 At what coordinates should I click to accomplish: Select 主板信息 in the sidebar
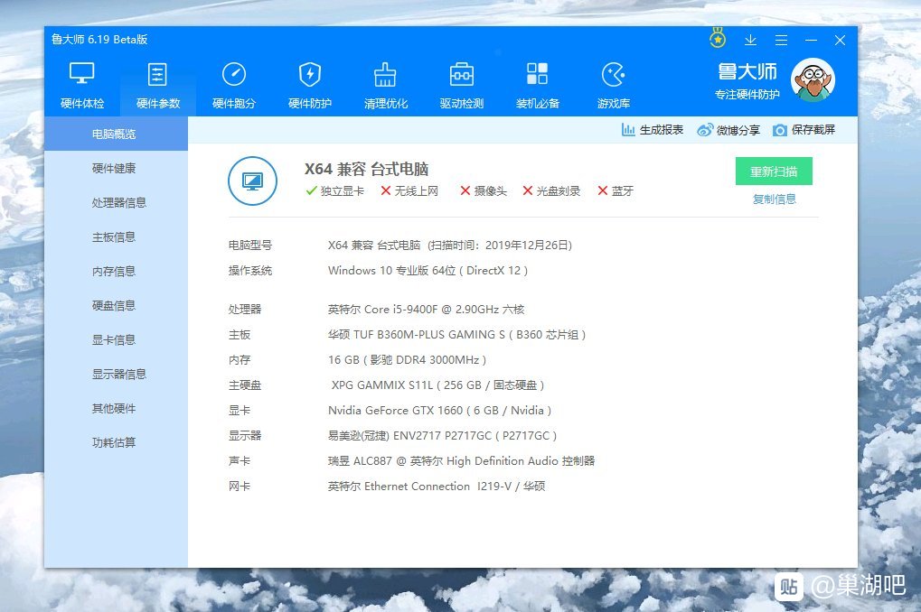tap(116, 237)
